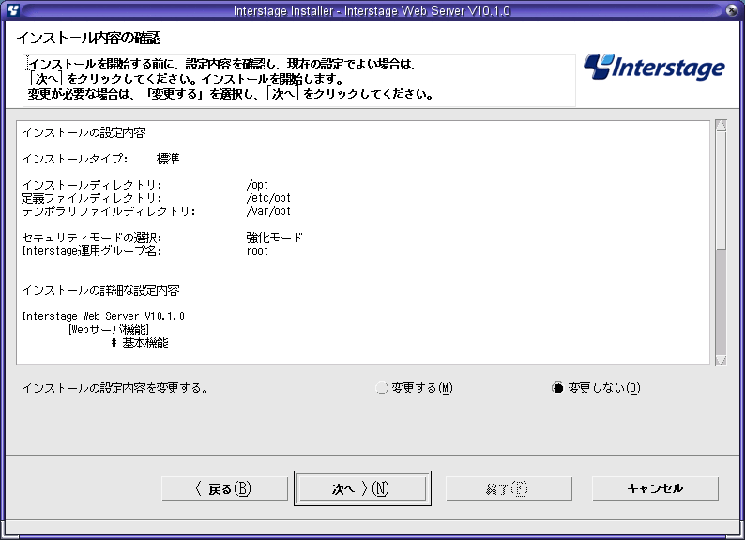Image resolution: width=745 pixels, height=540 pixels.
Task: Click the /opt install directory value
Action: click(x=257, y=185)
